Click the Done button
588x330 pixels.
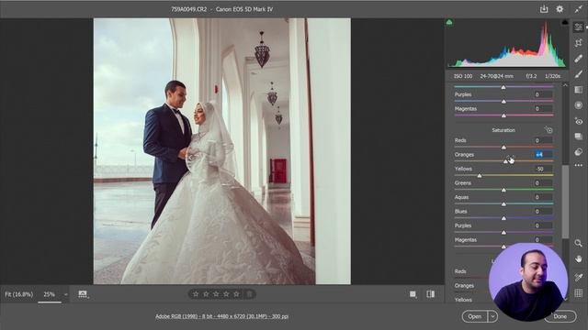point(560,316)
